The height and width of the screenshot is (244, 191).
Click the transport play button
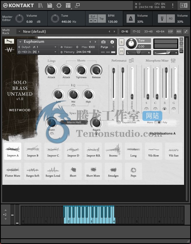pyautogui.click(x=95, y=20)
